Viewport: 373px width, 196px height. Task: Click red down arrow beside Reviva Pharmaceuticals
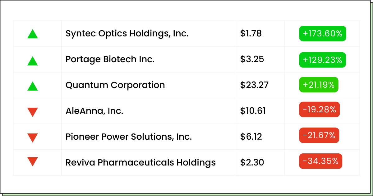click(33, 161)
